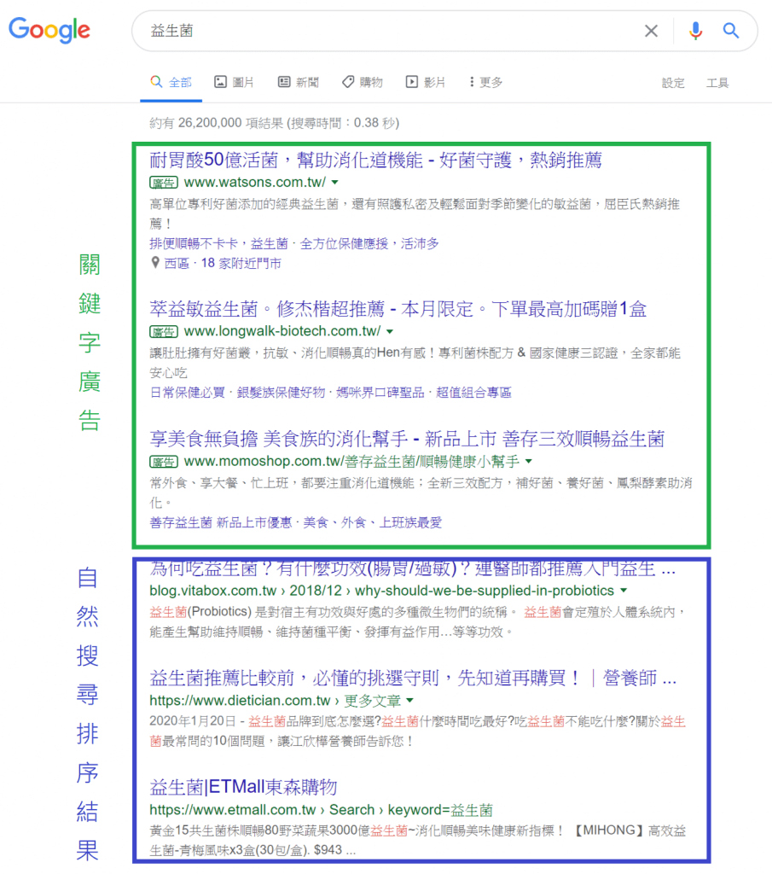Click the 超值組合專區 sitelink

[474, 393]
